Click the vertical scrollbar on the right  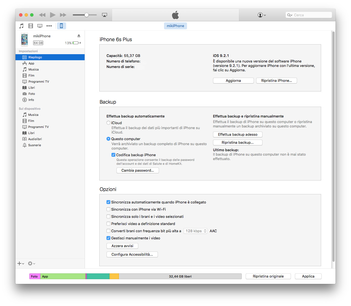click(334, 147)
